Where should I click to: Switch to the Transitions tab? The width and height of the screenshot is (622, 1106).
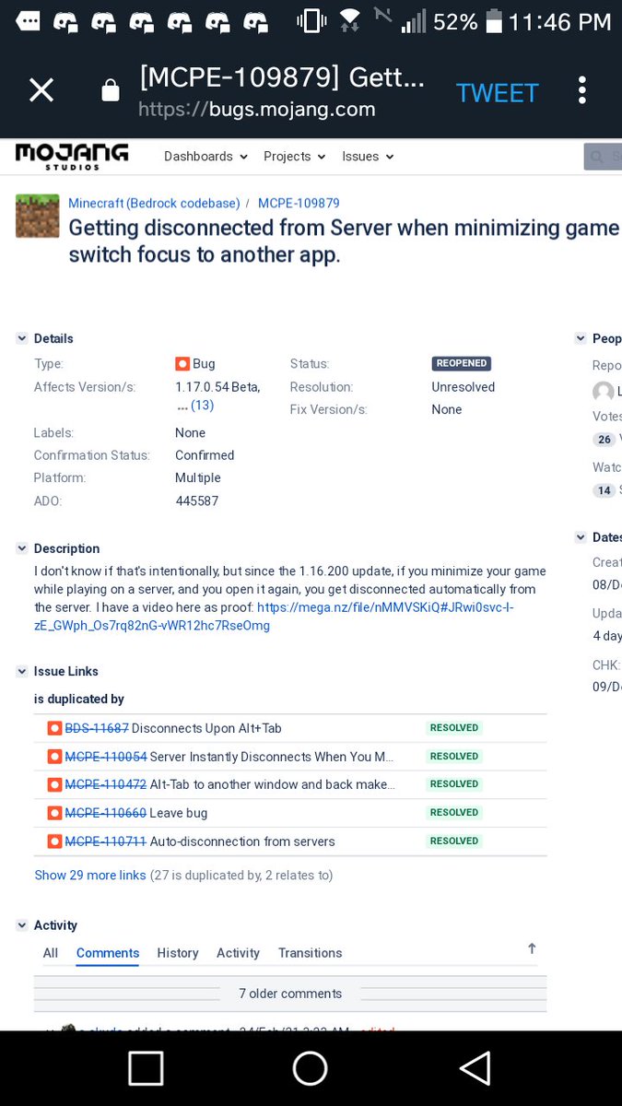click(311, 953)
